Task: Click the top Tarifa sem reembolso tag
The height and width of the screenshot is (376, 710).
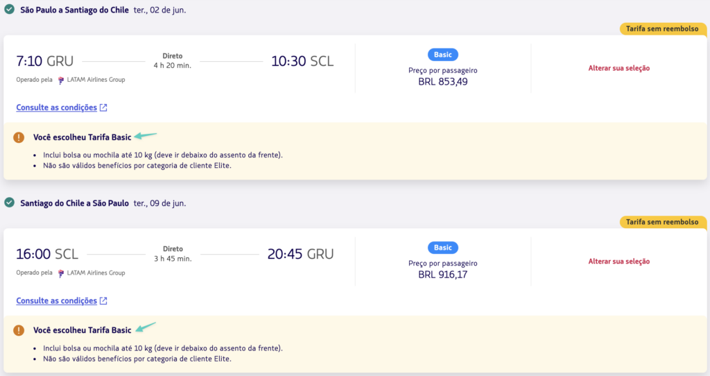Action: (661, 28)
